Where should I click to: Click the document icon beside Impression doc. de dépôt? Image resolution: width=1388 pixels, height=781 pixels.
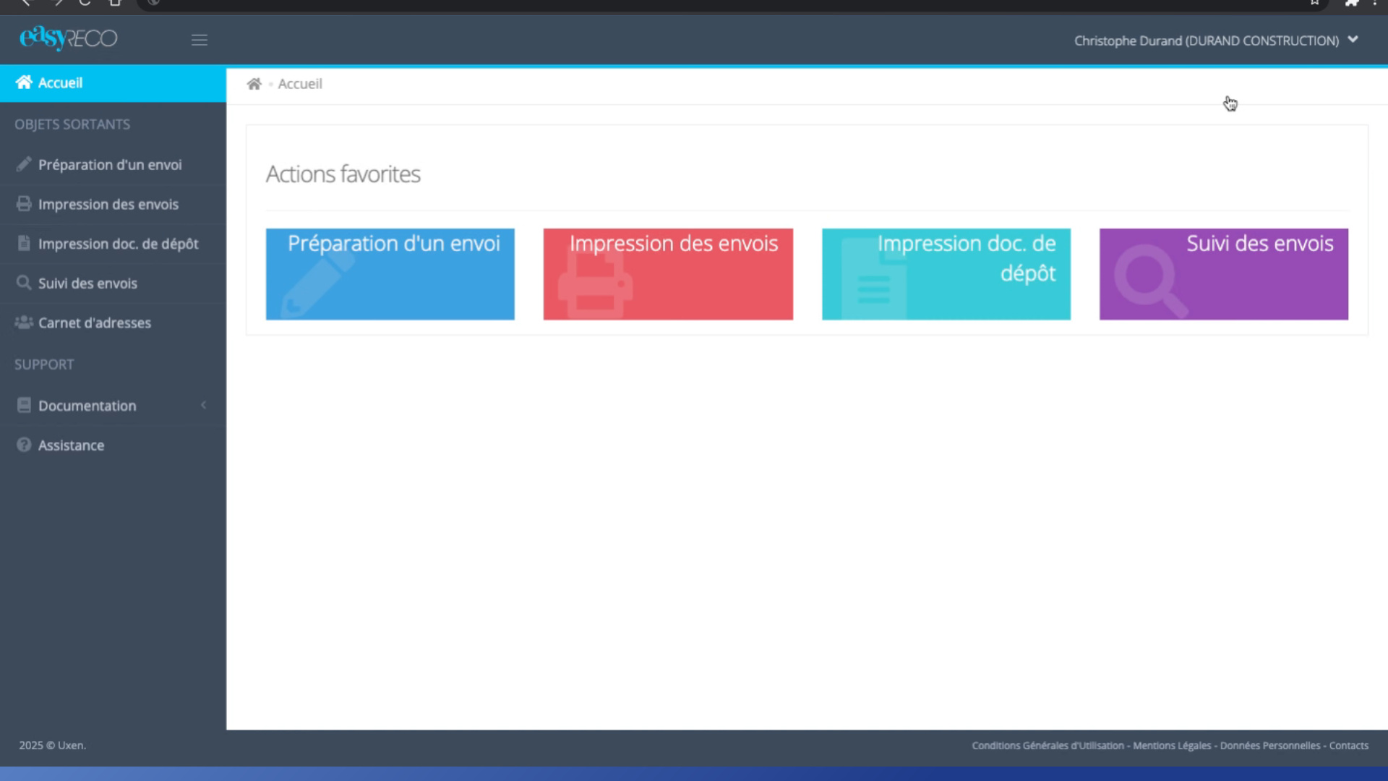(x=24, y=243)
